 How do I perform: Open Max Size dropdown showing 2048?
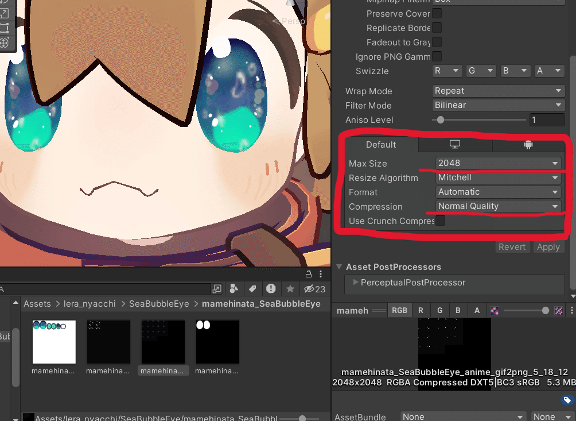pos(498,163)
